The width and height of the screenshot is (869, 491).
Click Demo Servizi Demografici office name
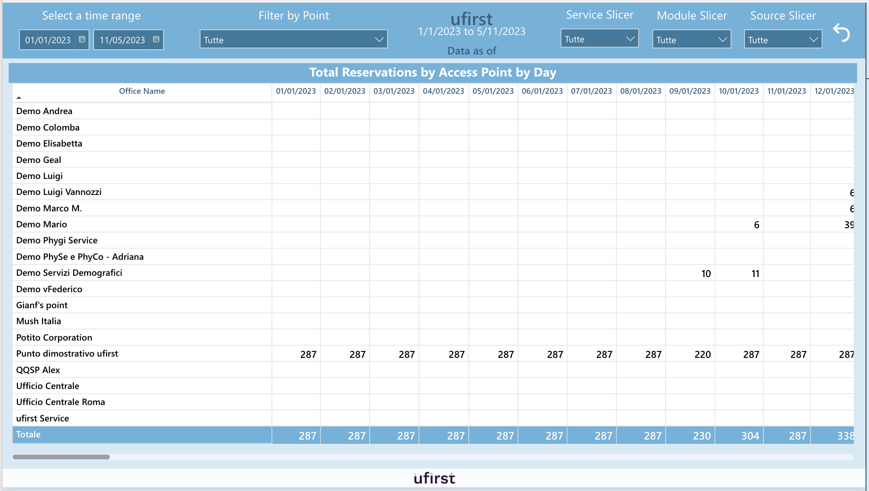click(x=69, y=273)
